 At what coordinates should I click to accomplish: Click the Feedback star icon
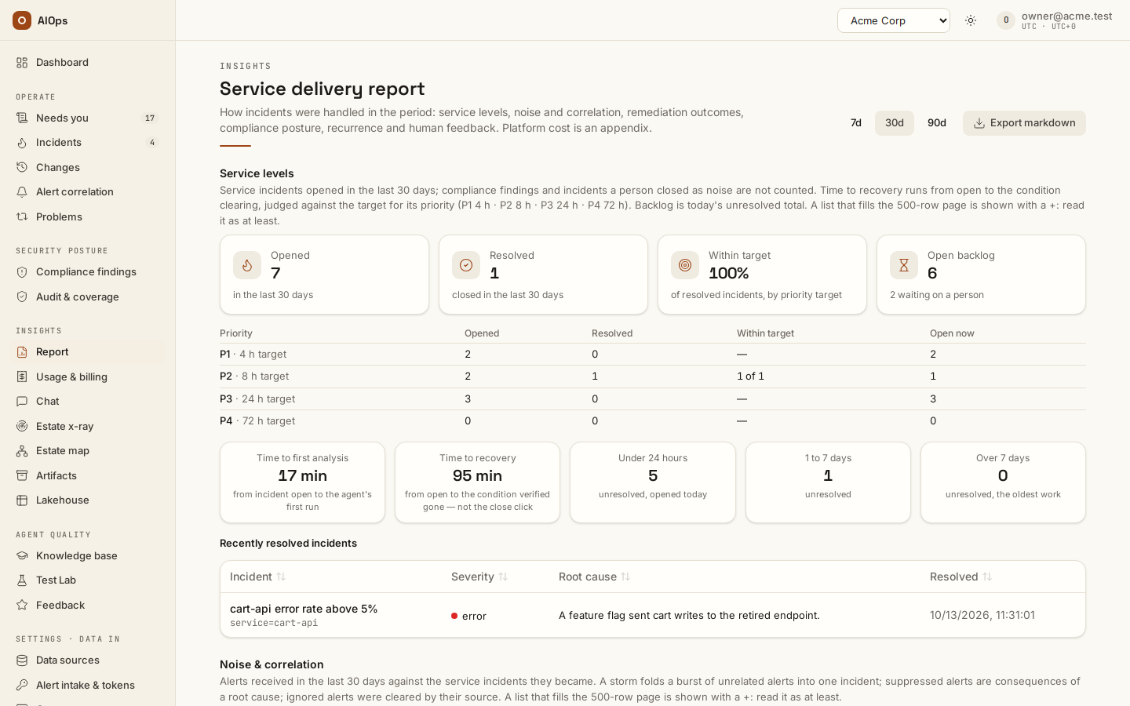click(x=22, y=606)
